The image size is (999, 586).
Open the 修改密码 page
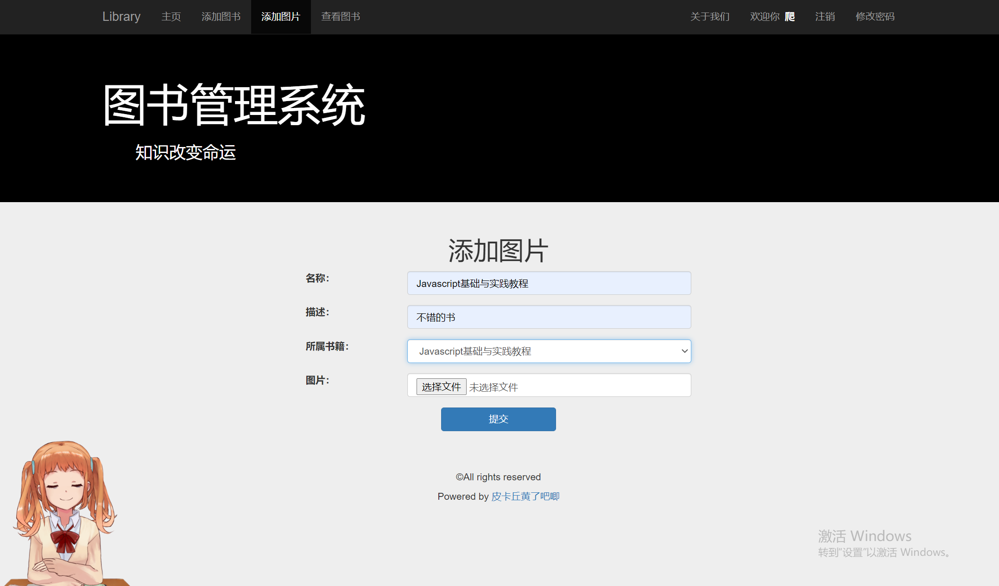coord(875,17)
